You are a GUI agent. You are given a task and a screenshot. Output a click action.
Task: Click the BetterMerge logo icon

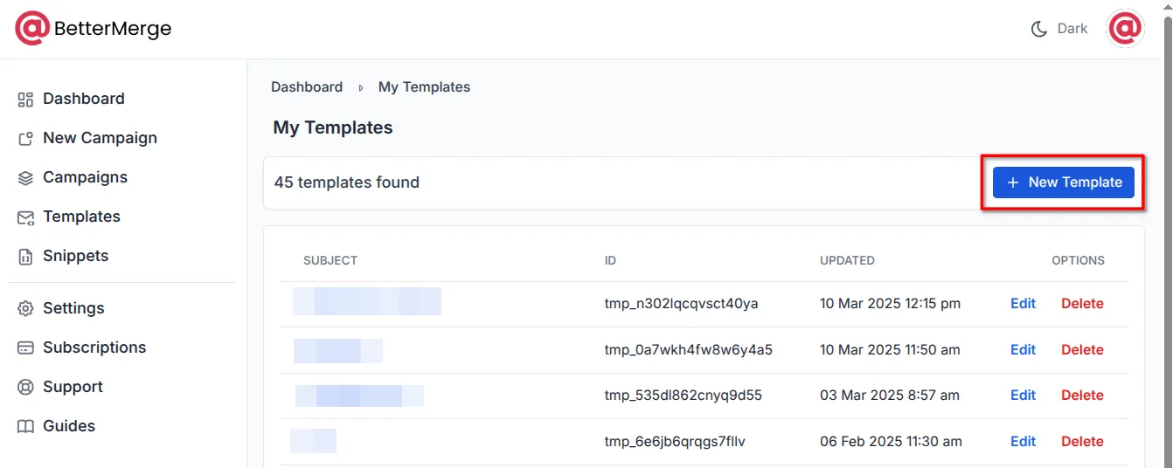32,29
